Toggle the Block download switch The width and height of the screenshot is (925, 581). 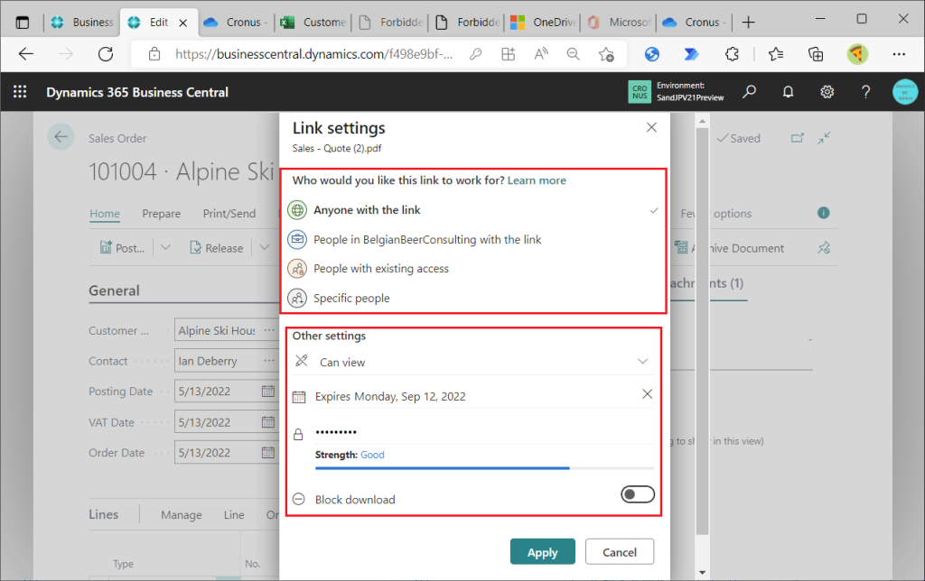[x=637, y=494]
